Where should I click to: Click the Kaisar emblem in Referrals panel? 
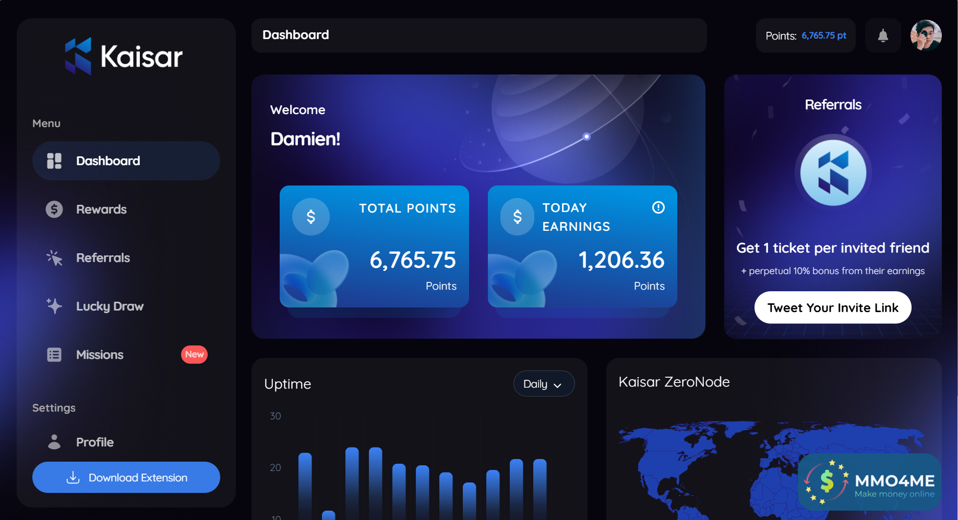833,172
